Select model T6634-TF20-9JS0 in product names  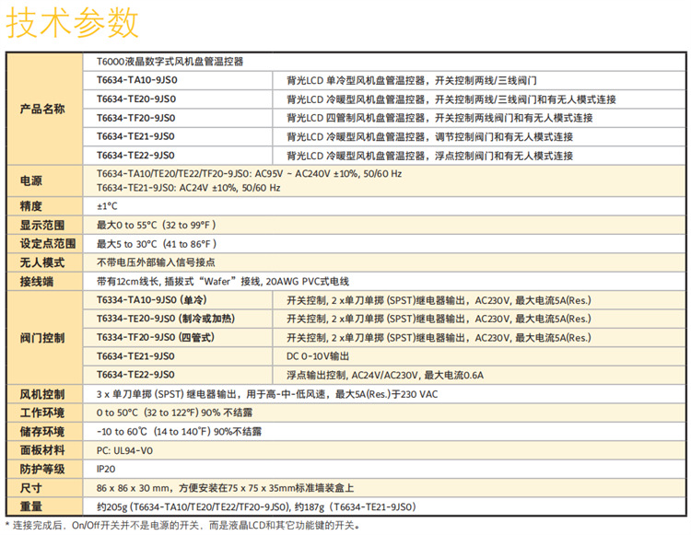(136, 118)
